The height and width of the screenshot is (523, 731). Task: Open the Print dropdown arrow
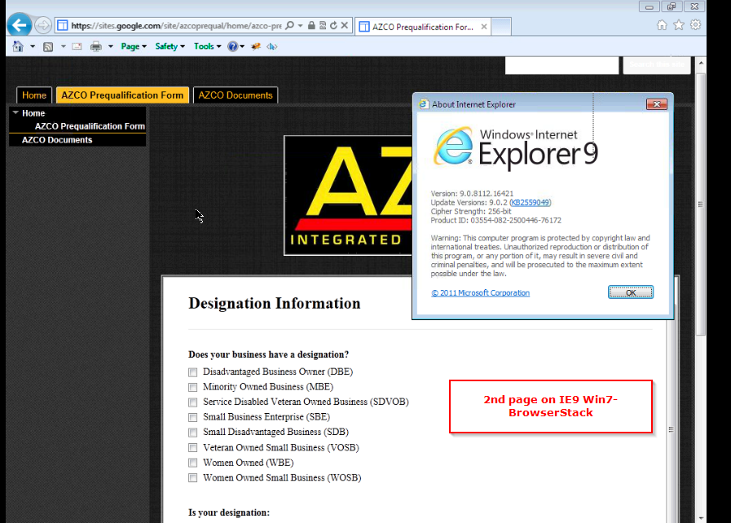tap(111, 46)
